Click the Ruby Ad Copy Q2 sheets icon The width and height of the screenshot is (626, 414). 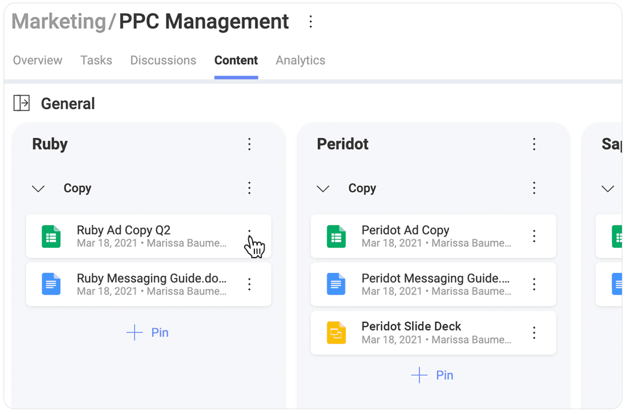[51, 236]
